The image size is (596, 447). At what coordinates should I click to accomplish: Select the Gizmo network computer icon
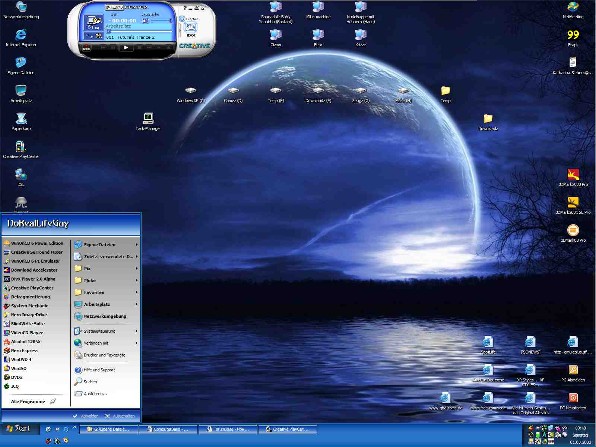click(276, 38)
